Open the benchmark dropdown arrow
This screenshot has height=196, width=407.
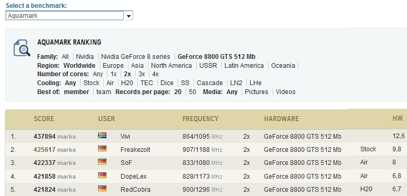pos(128,16)
